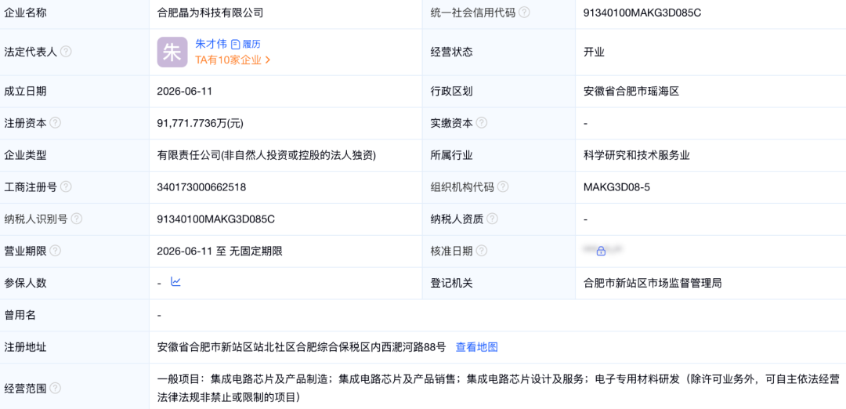Select company name 合肥晶为科技有限公司
Viewport: 846px width, 409px height.
[210, 13]
